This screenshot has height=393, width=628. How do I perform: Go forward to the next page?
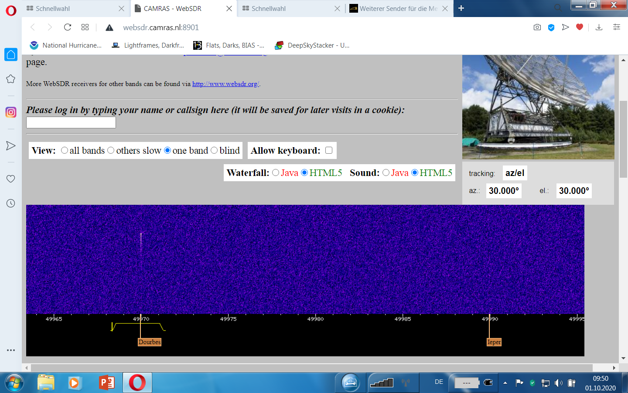[x=50, y=28]
